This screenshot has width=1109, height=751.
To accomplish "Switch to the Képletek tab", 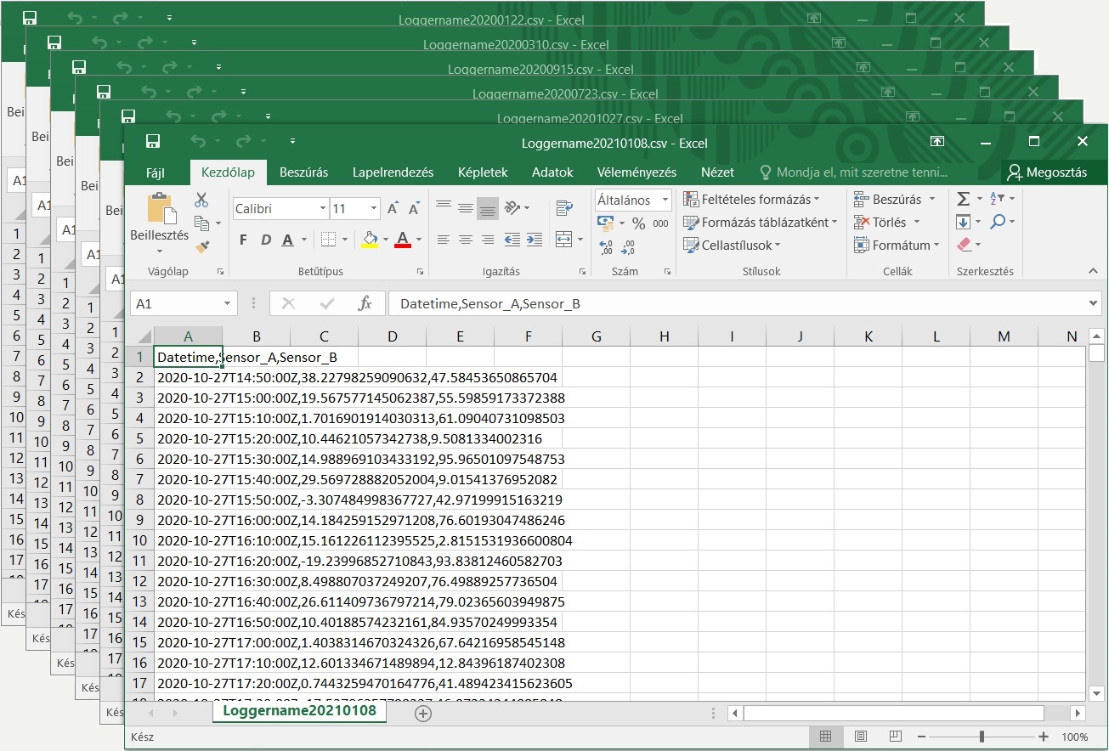I will tap(483, 172).
